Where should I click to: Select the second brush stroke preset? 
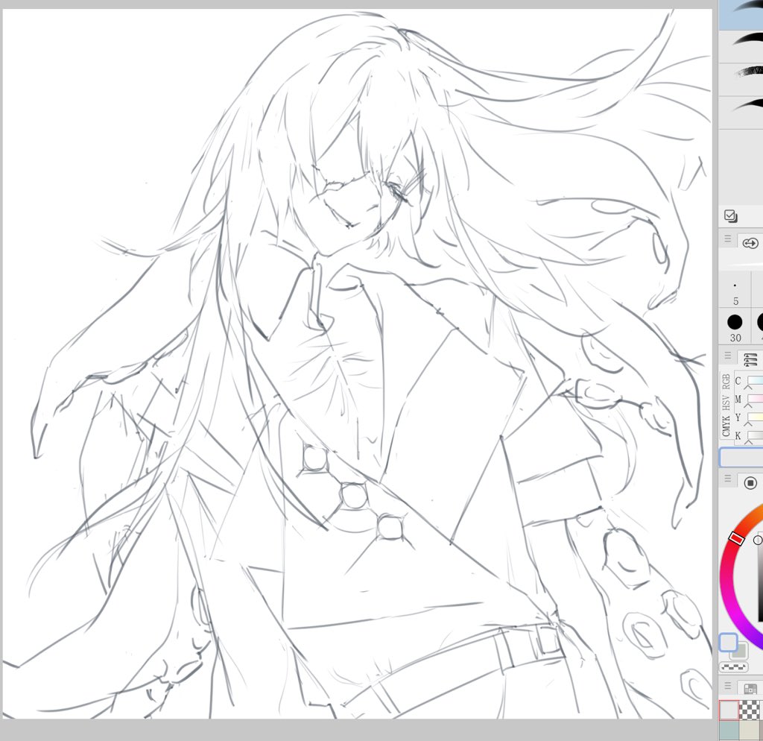(741, 46)
